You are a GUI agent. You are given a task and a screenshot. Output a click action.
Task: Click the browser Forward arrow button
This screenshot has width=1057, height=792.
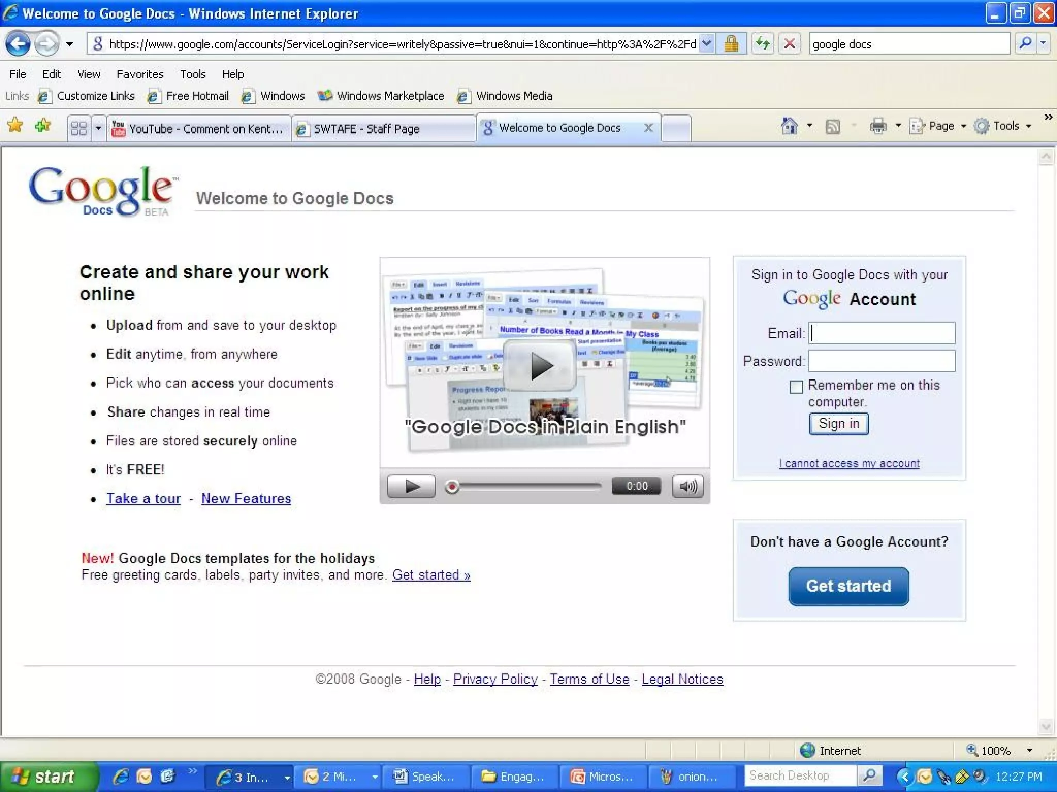pyautogui.click(x=47, y=43)
